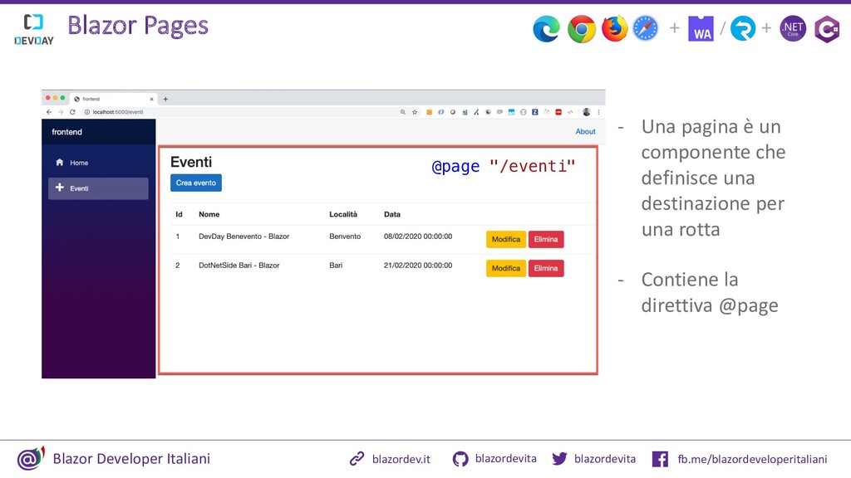
Task: Click the Data column header
Action: pos(392,215)
